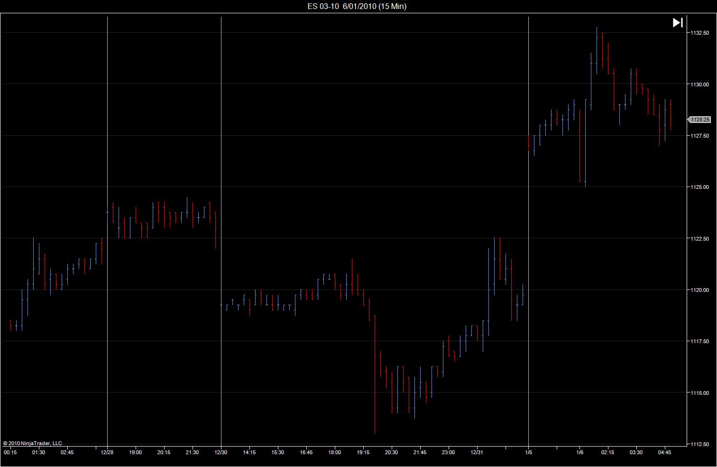Screen dimensions: 717x467
Task: Click the 12/28 date label on time axis
Action: (x=107, y=452)
